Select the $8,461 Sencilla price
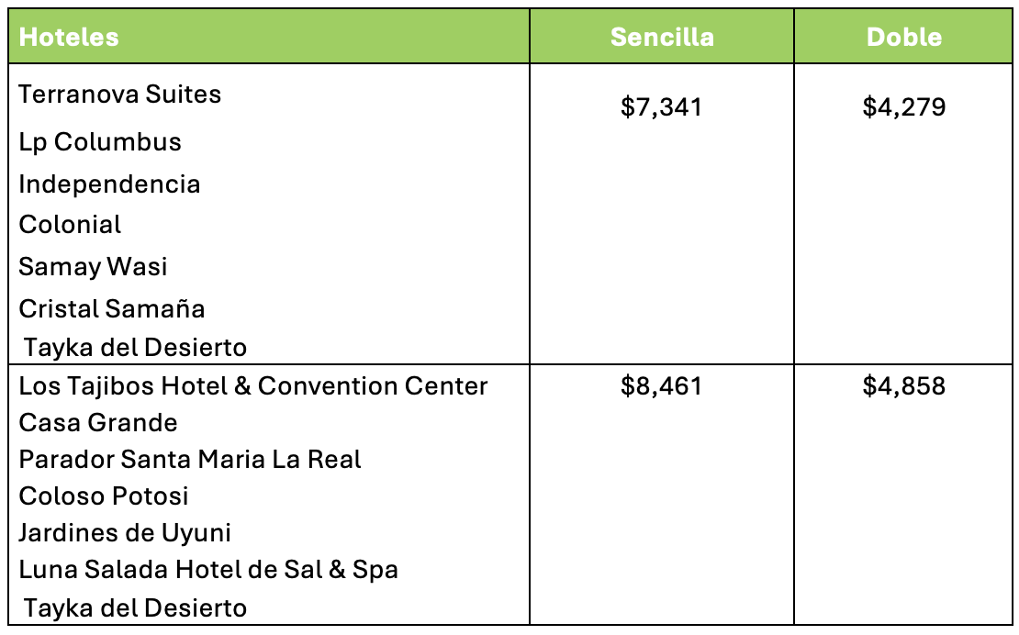This screenshot has height=635, width=1019. (661, 386)
